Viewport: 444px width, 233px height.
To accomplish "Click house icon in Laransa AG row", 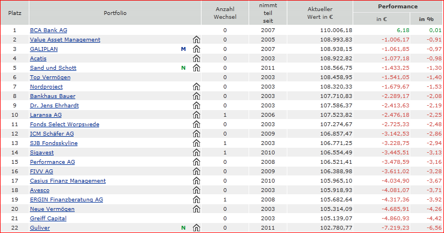I will coord(196,115).
